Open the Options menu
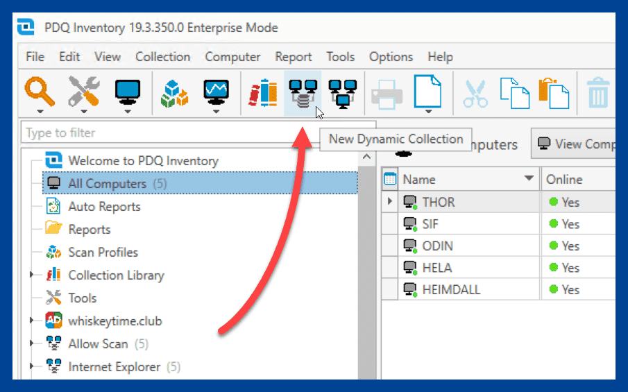628x392 pixels. pyautogui.click(x=391, y=57)
